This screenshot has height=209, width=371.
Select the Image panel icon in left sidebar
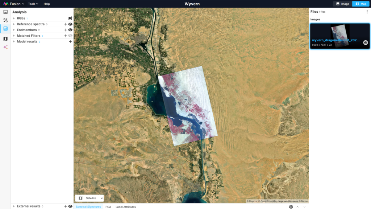coord(5,12)
